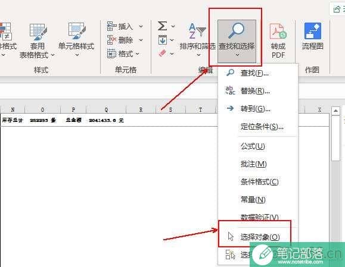Click the 单元格样式 icon
The width and height of the screenshot is (345, 267).
[x=77, y=31]
